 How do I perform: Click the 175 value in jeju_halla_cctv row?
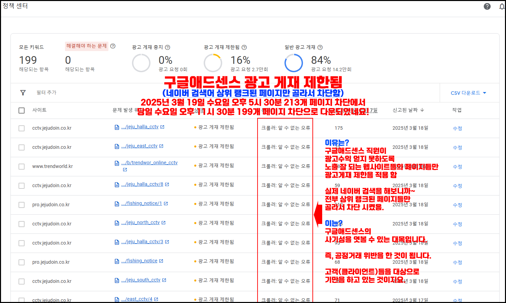click(339, 128)
